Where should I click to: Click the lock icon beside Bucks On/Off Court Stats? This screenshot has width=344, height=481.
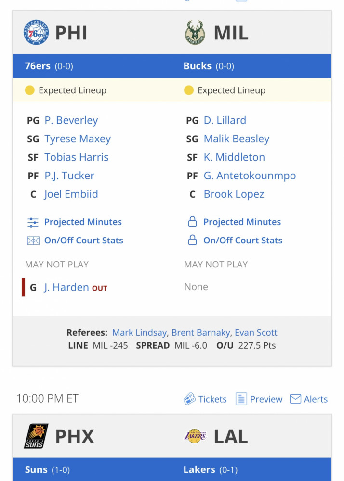point(192,240)
